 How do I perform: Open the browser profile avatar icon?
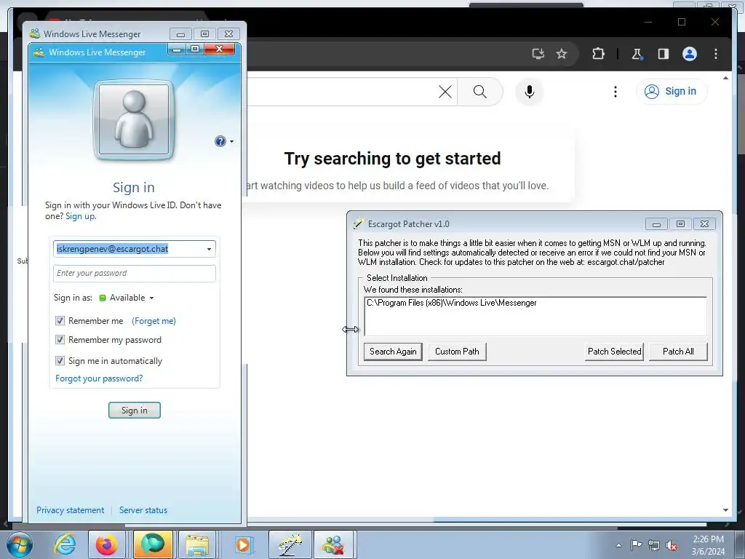tap(690, 54)
